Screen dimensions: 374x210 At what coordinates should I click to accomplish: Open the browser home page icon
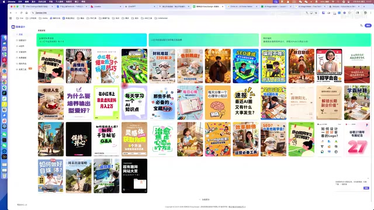(x=26, y=13)
